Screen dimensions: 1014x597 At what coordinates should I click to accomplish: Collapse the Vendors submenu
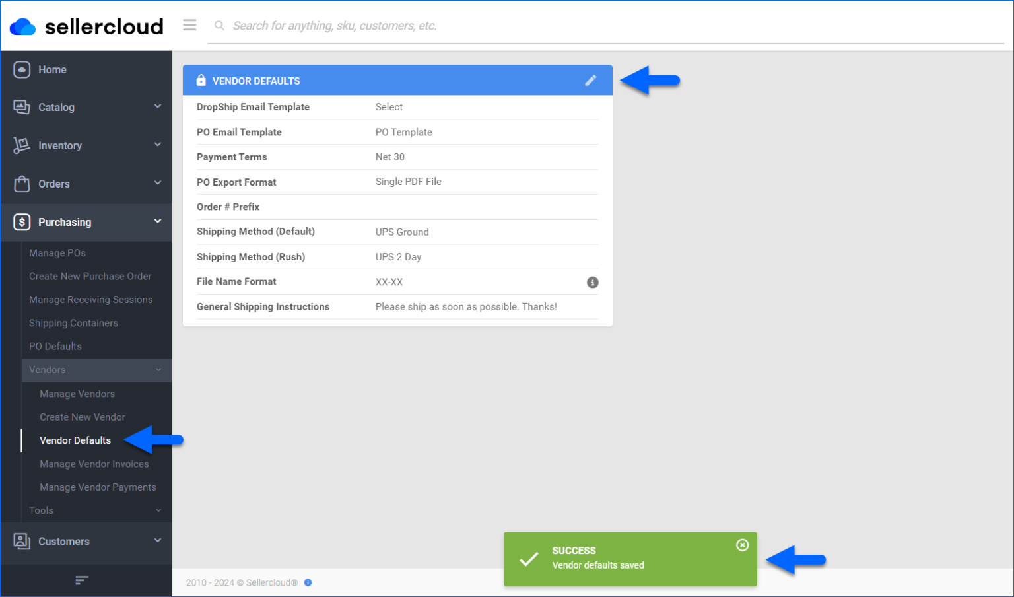tap(158, 370)
